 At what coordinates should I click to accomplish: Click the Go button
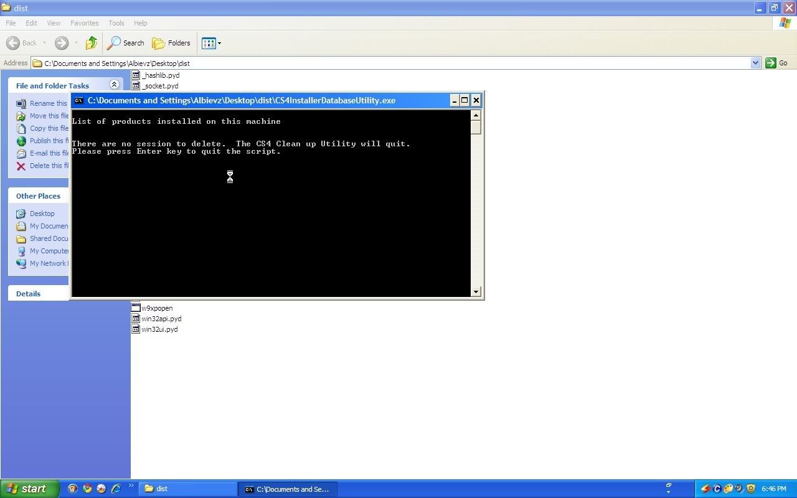777,63
